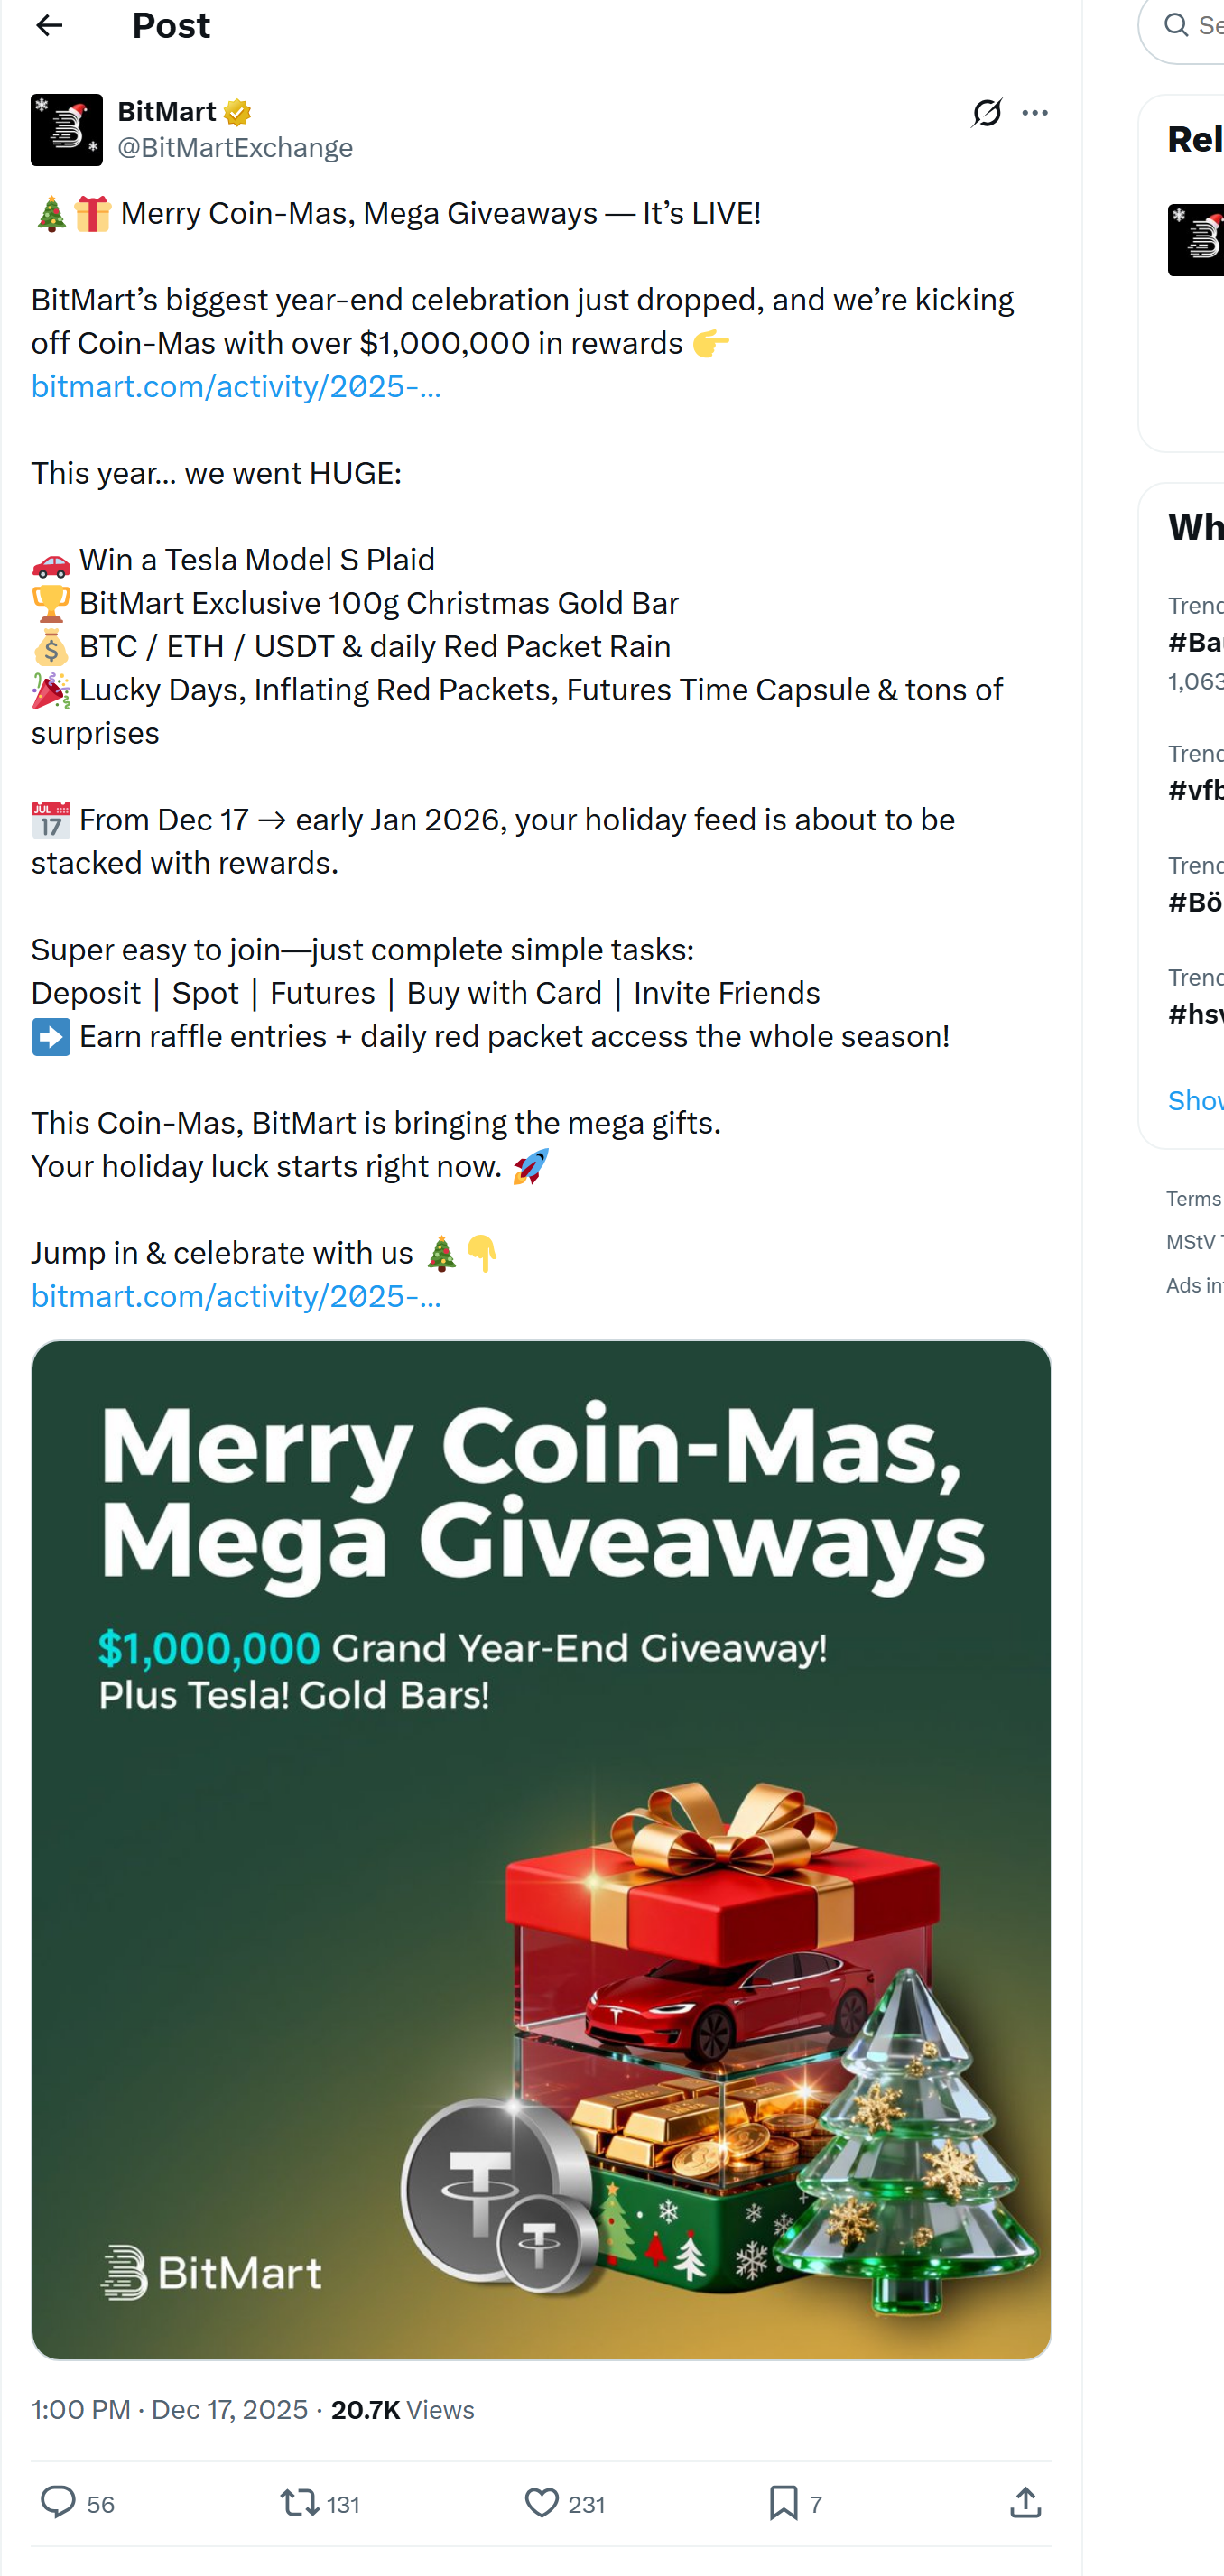Click the search magnifier icon
The height and width of the screenshot is (2576, 1224).
click(1175, 25)
